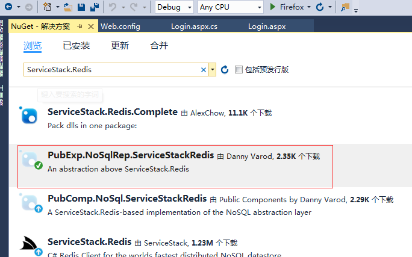Select the 已安装 installed tab
This screenshot has height=257, width=412.
76,46
